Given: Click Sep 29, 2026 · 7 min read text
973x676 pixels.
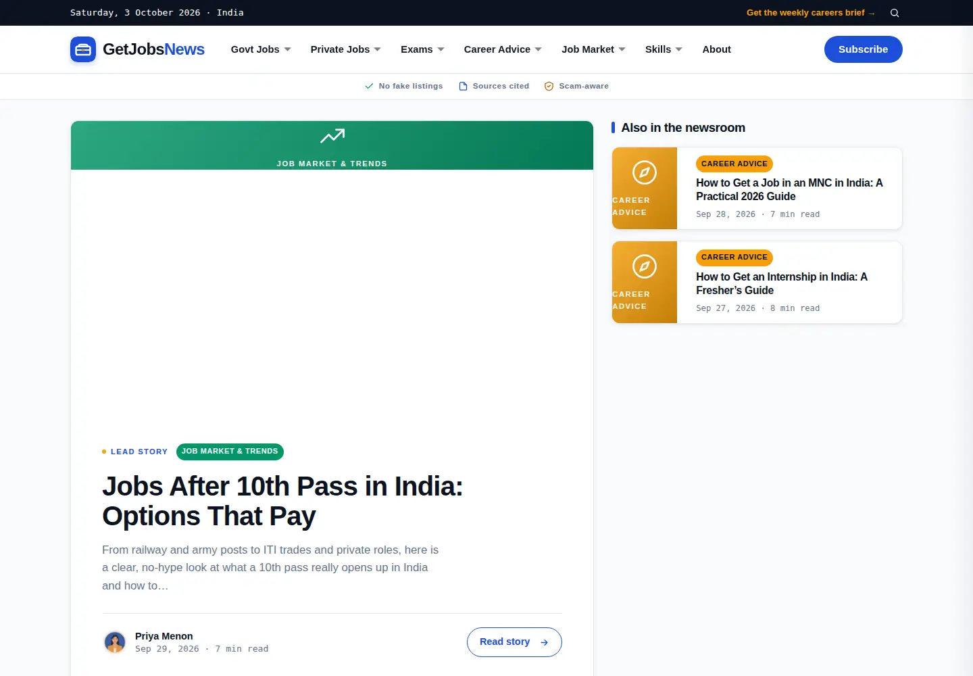Looking at the screenshot, I should pyautogui.click(x=202, y=649).
